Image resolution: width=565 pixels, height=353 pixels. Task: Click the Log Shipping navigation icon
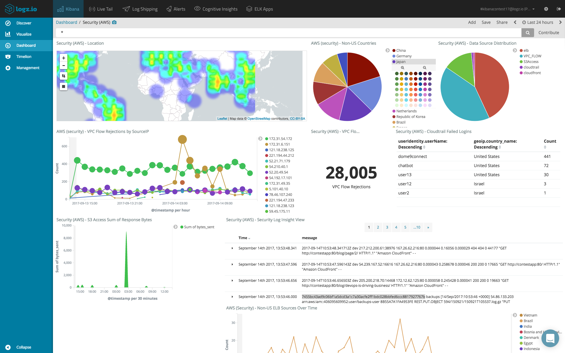[126, 9]
